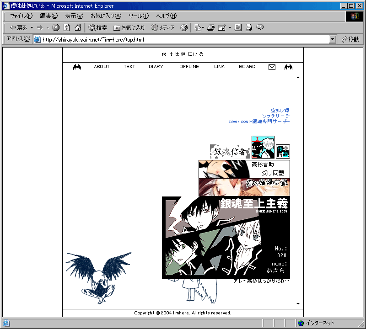Click the 銀魂信者 banner
The width and height of the screenshot is (366, 329).
pyautogui.click(x=230, y=152)
